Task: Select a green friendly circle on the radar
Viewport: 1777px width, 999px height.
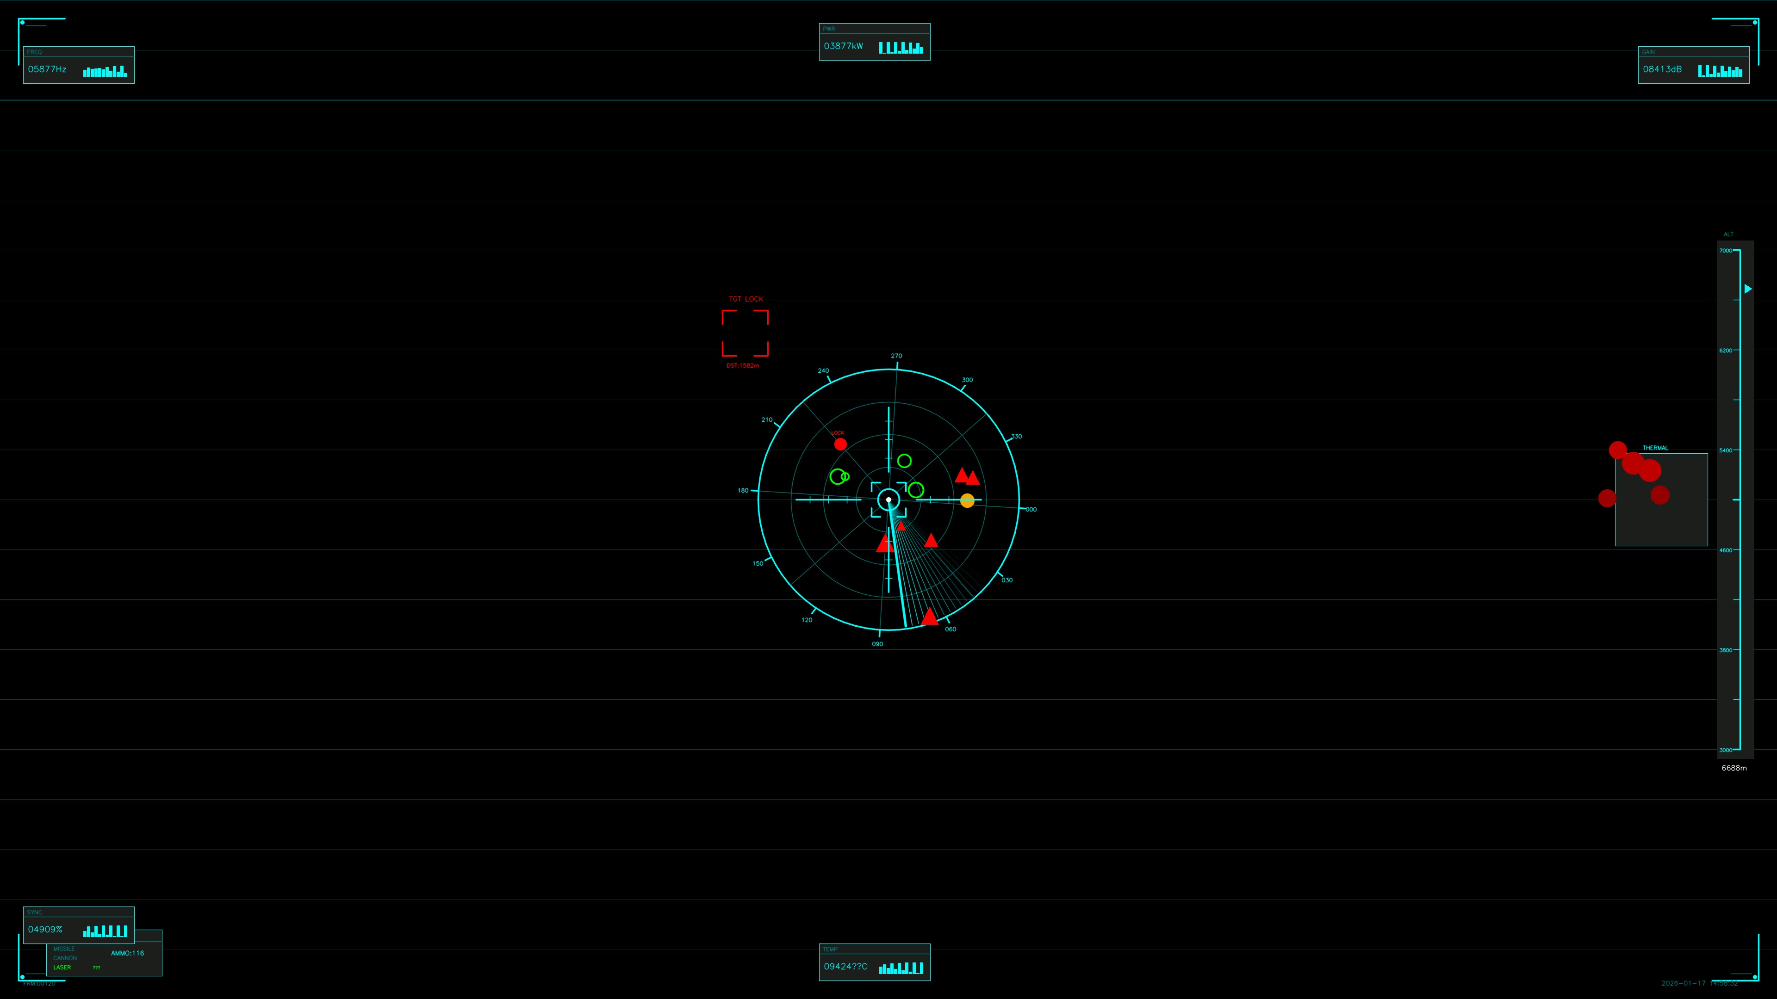Action: click(x=905, y=461)
